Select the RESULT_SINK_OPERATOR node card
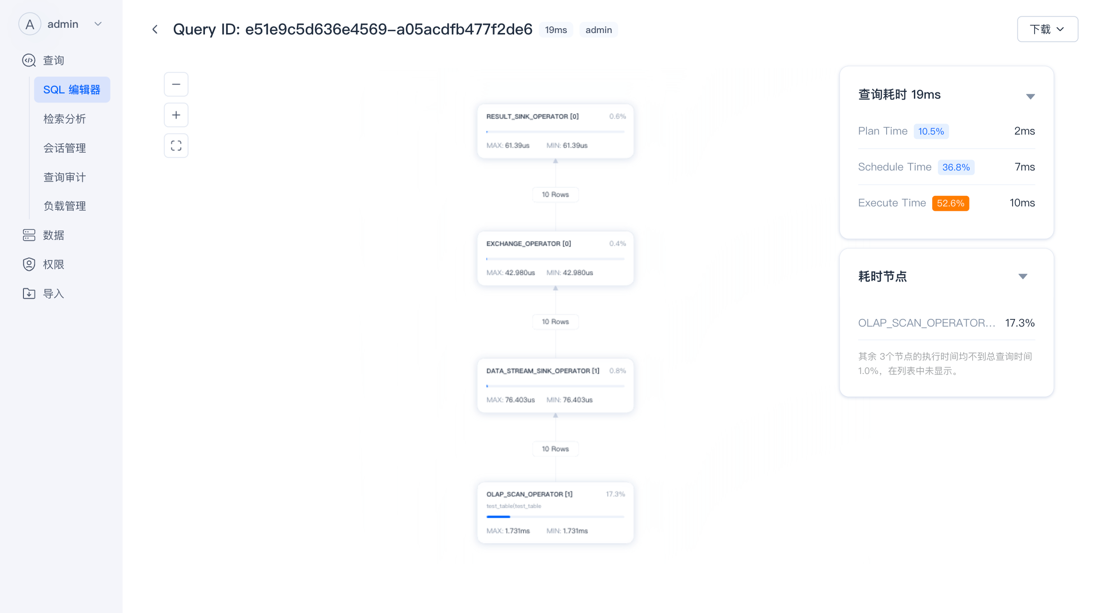This screenshot has height=613, width=1103. 555,131
